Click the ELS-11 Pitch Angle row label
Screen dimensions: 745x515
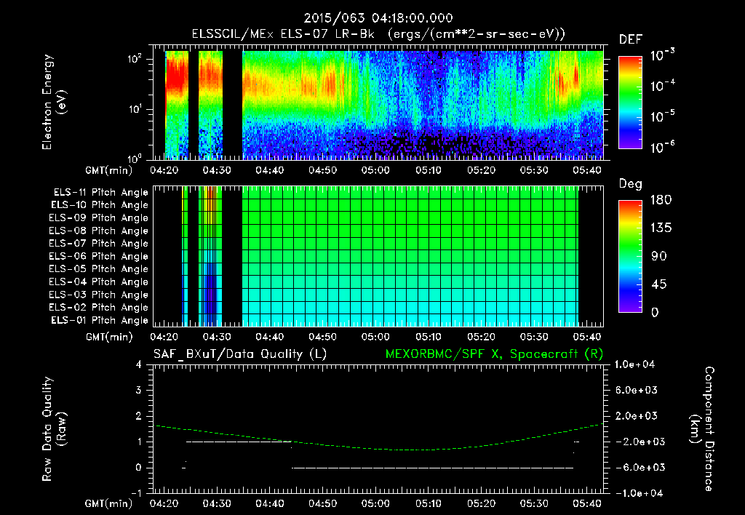[100, 193]
